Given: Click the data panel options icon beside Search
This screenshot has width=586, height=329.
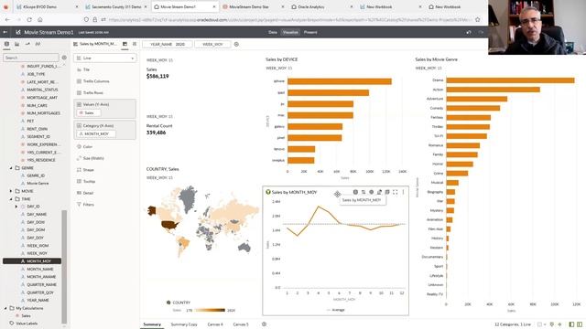Looking at the screenshot, I should [64, 58].
